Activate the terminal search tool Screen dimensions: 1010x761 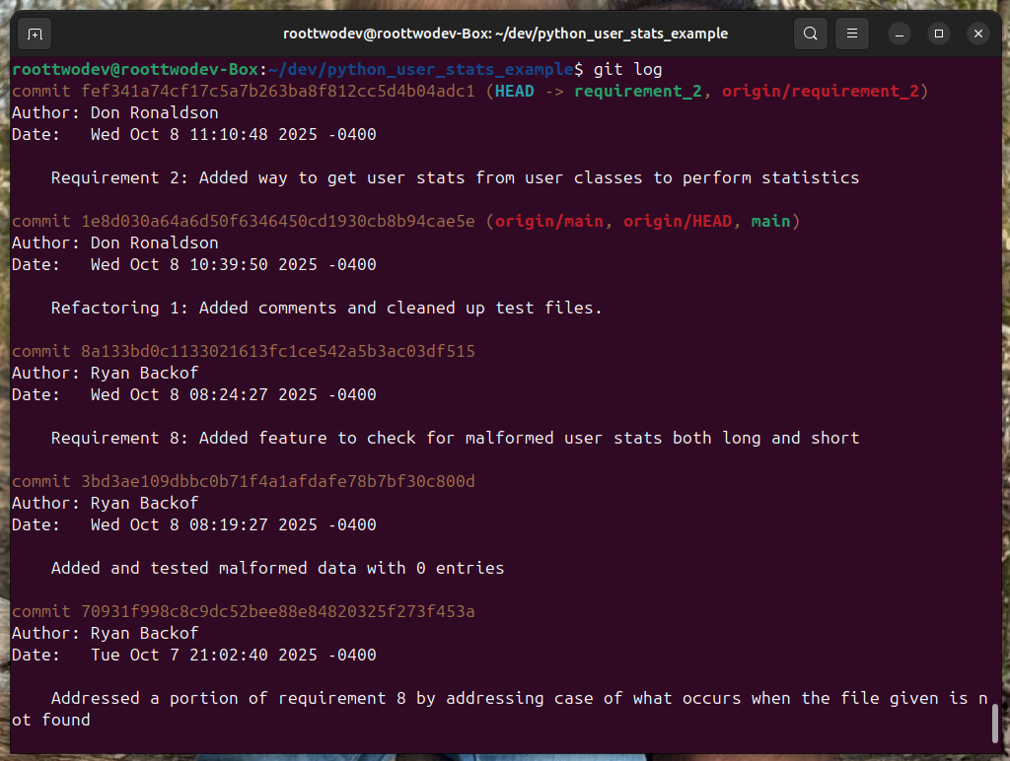pos(810,33)
